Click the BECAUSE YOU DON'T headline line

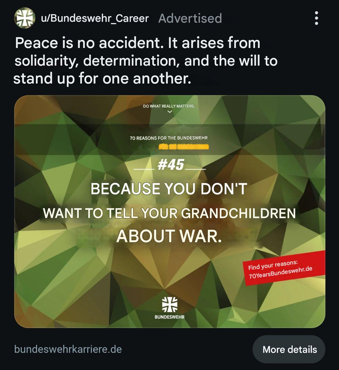click(x=169, y=189)
